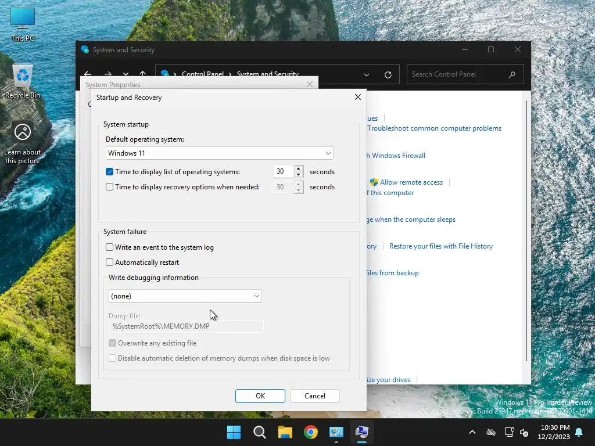
Task: Enable Automatically restart checkbox
Action: (109, 262)
